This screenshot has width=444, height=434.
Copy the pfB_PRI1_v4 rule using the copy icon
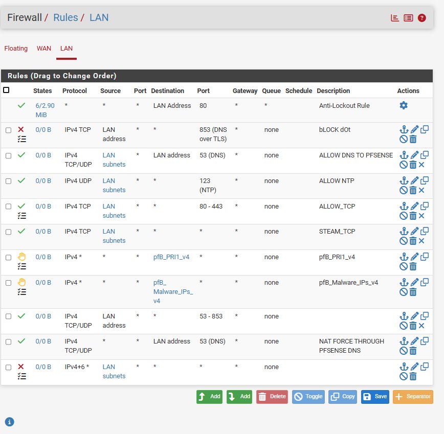[x=425, y=257]
